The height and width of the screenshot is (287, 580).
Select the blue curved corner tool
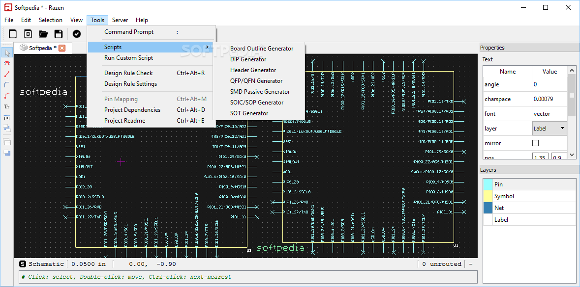7,85
